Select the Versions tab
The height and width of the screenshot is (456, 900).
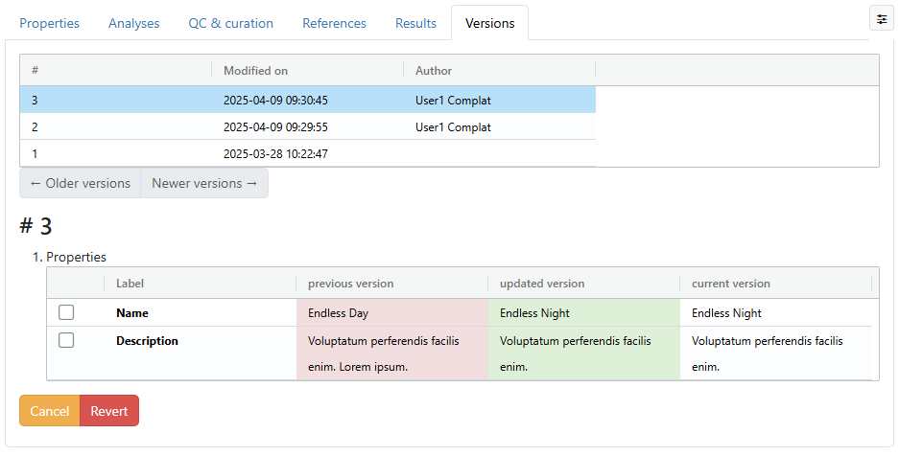489,23
